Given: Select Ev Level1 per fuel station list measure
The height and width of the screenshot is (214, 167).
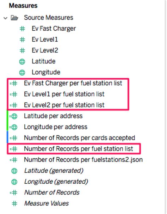Looking at the screenshot, I should pos(64,94).
